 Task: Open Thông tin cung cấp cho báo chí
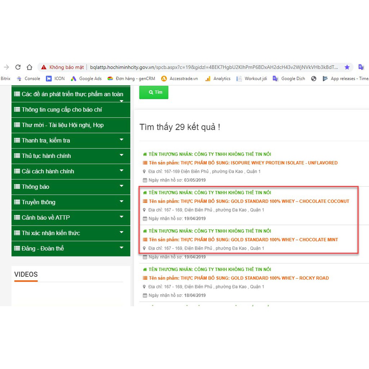pos(62,110)
